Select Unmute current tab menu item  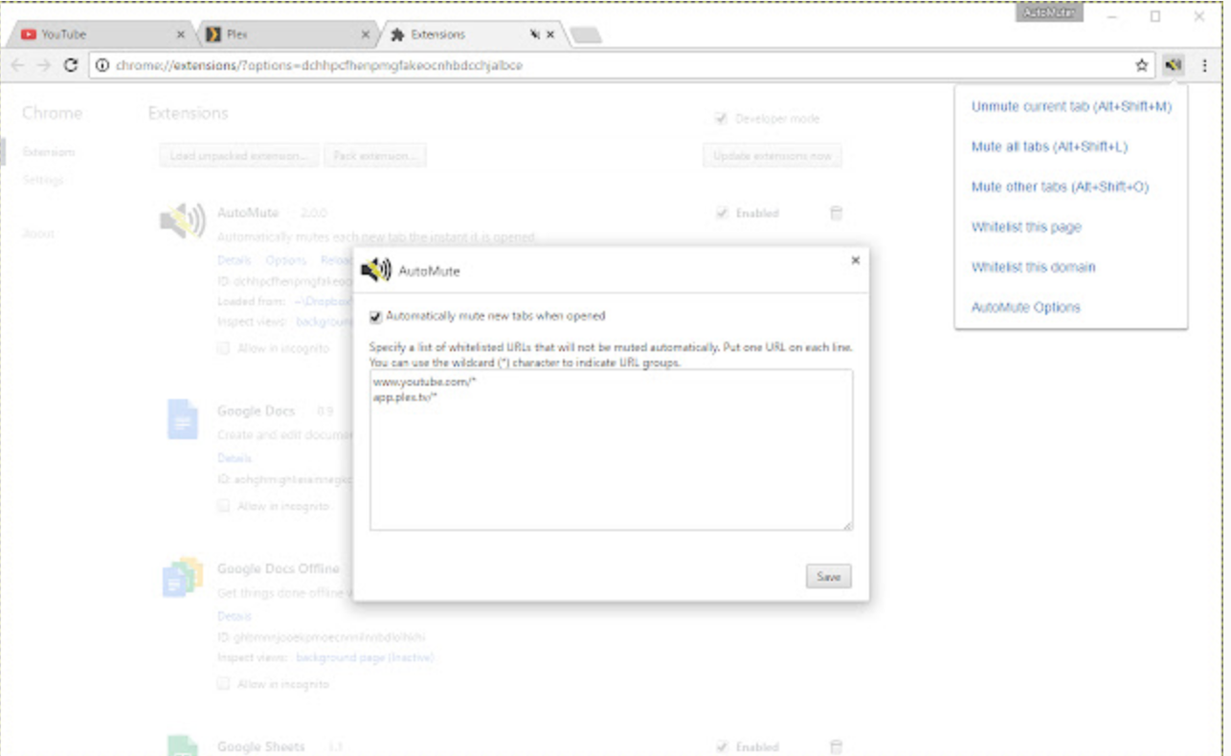(1070, 106)
